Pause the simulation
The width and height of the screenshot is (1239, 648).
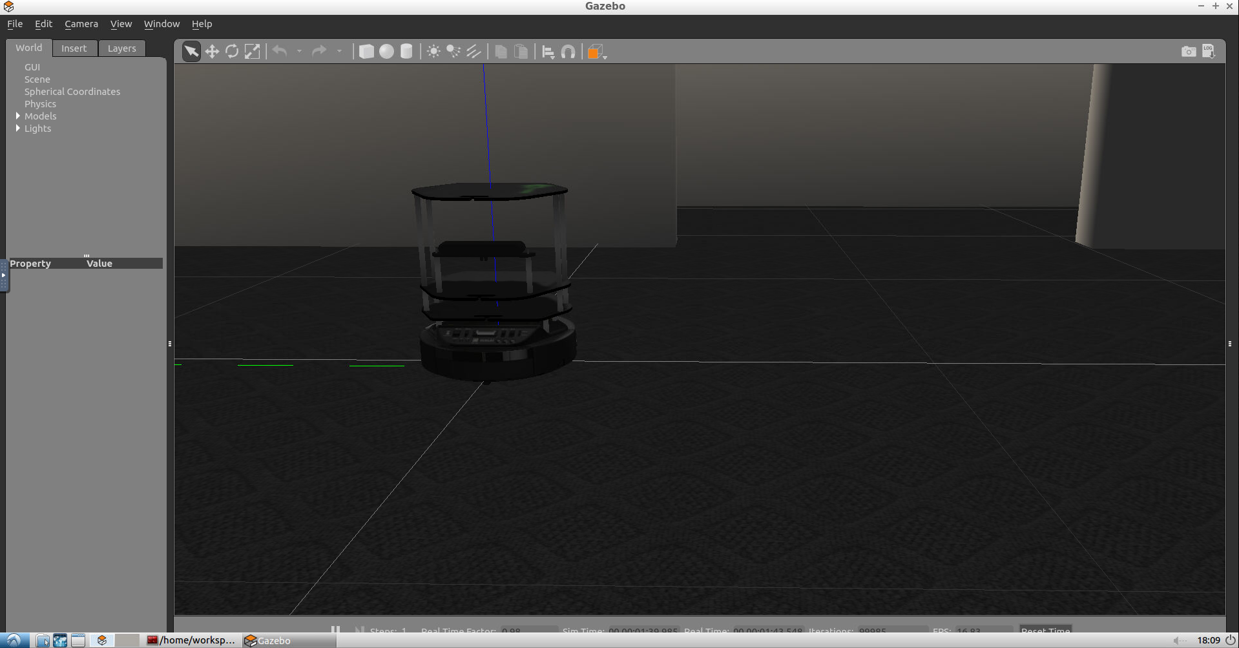coord(335,629)
